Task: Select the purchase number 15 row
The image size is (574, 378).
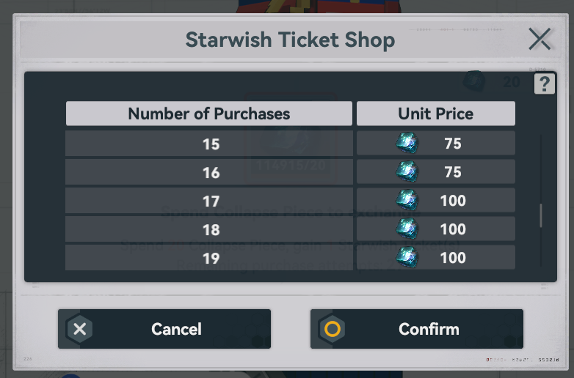Action: (x=211, y=144)
